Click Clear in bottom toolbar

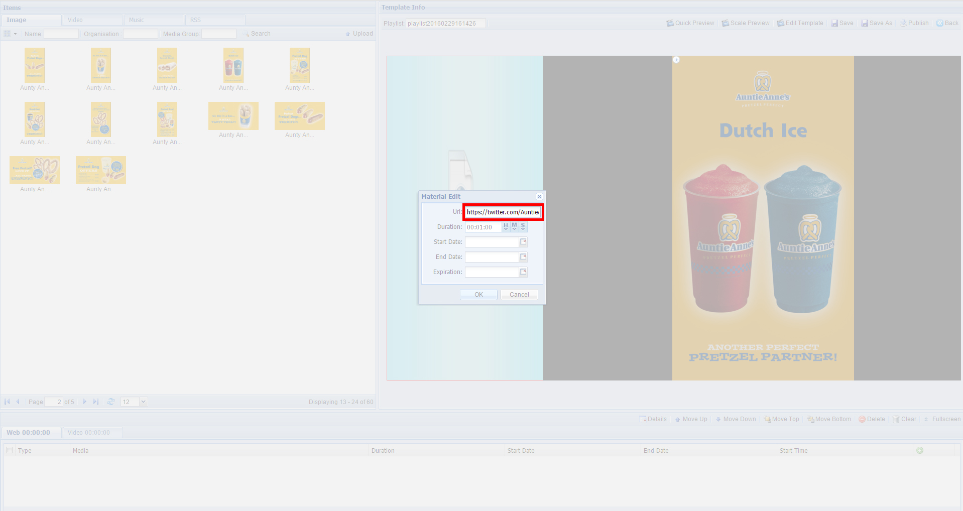[x=904, y=419]
